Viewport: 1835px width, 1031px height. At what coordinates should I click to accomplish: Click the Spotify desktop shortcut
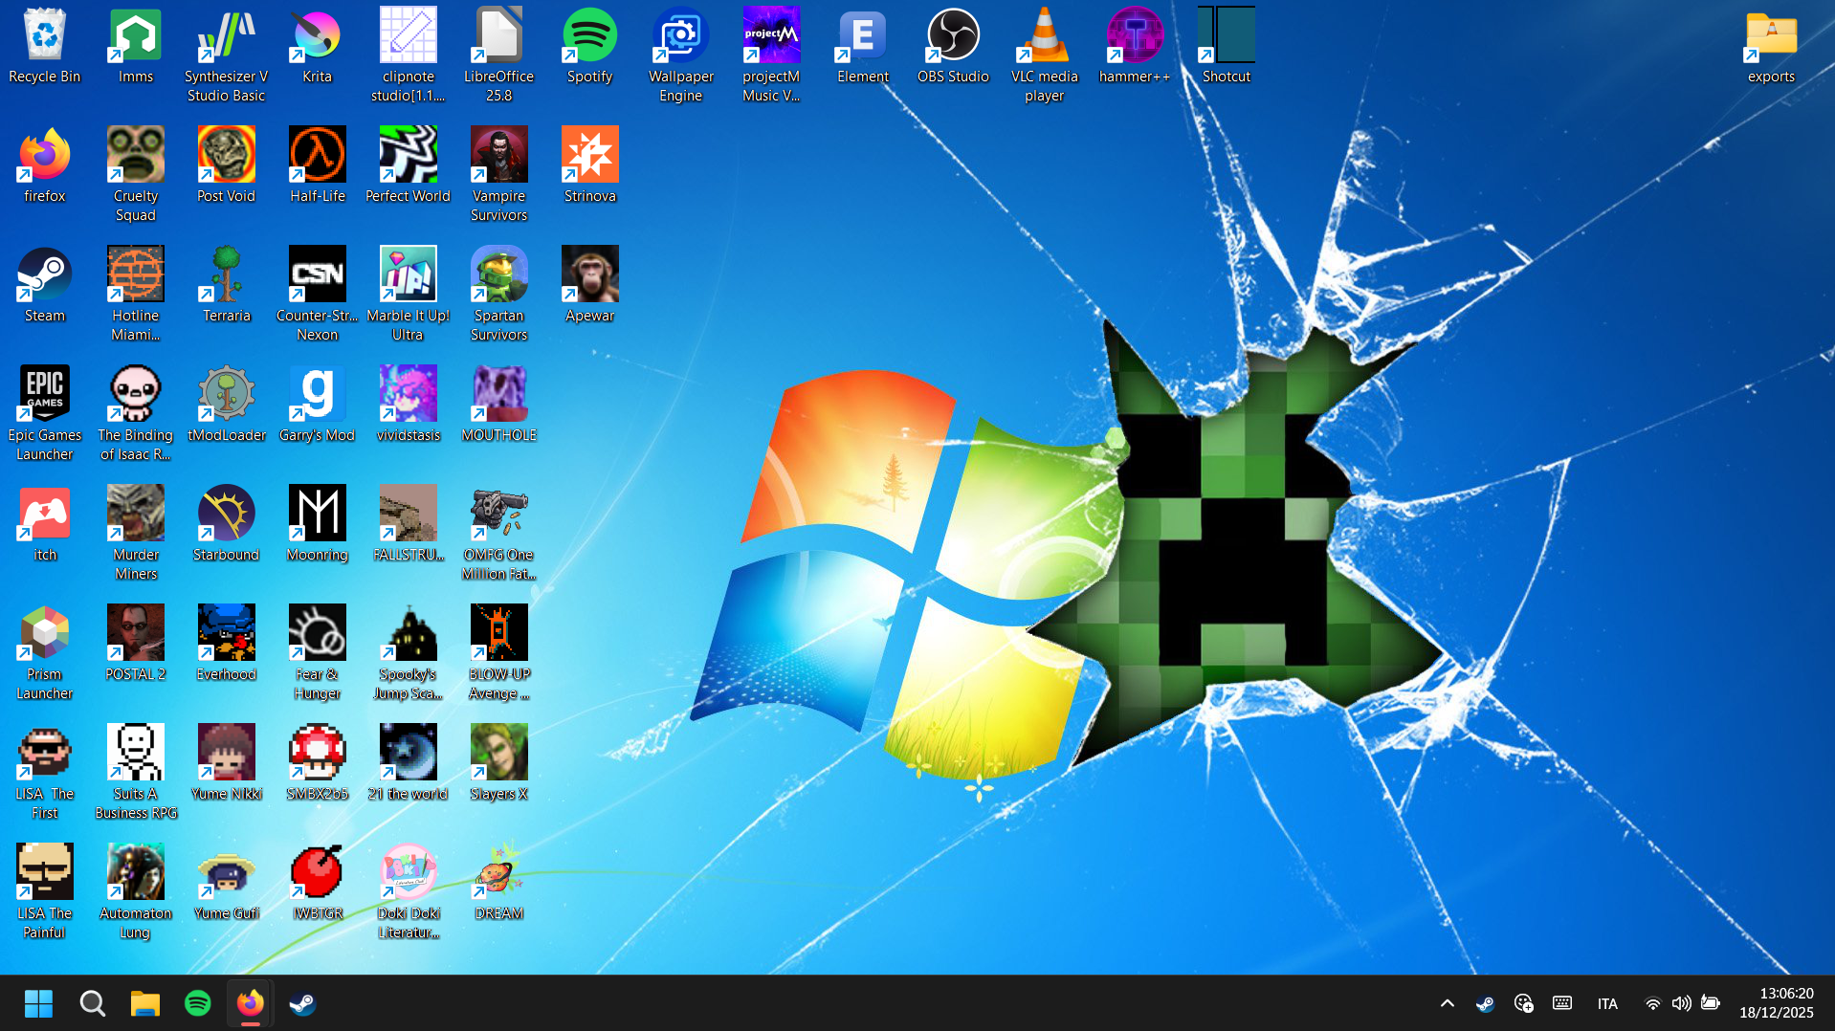pyautogui.click(x=589, y=47)
